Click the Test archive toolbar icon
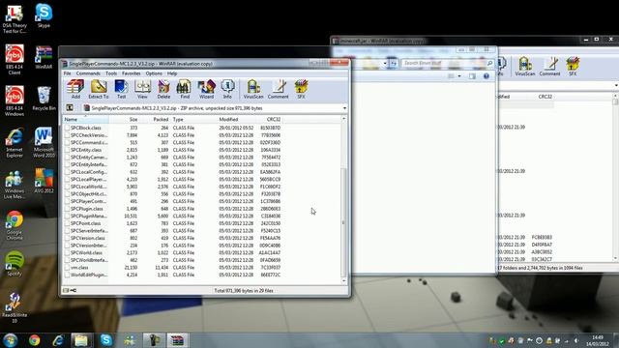This screenshot has width=619, height=348. click(121, 89)
